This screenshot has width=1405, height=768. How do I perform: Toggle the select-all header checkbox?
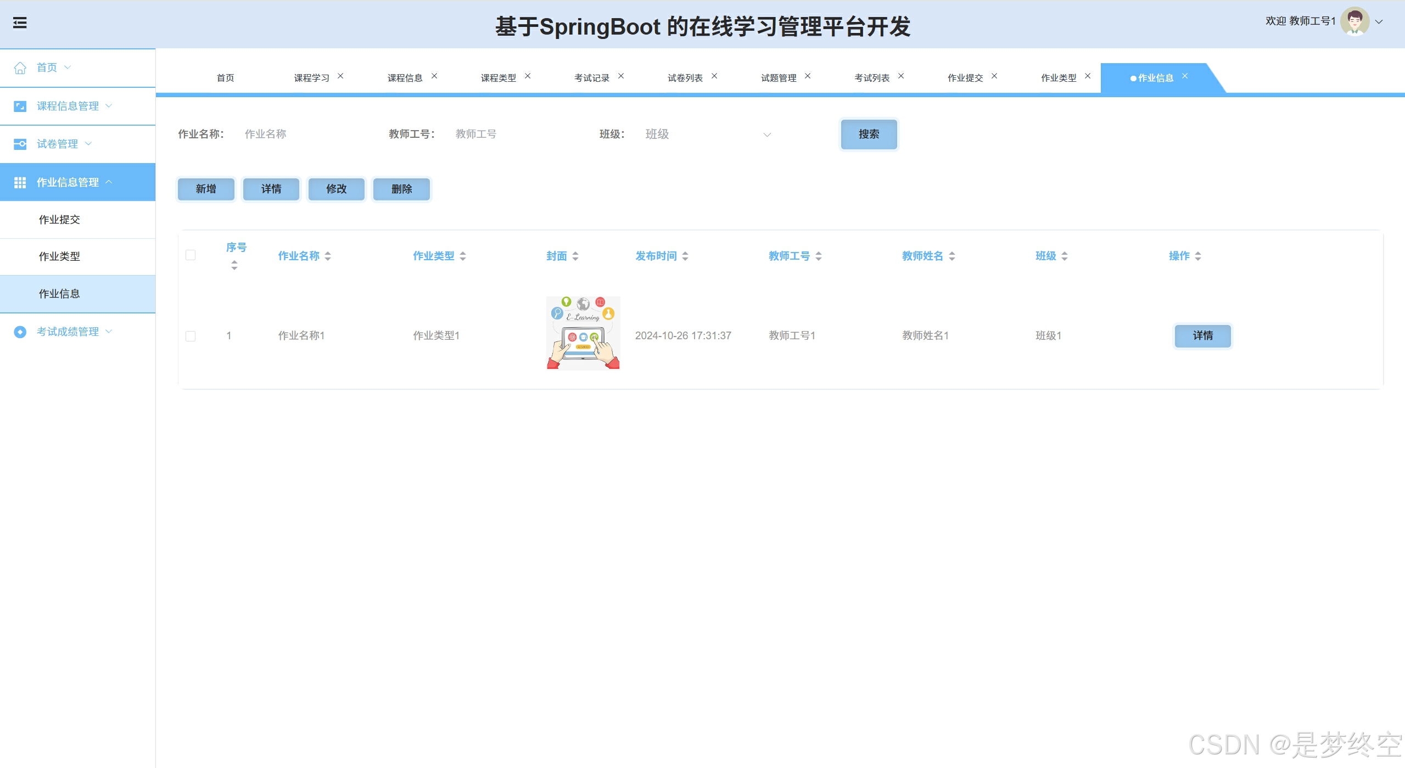[x=191, y=255]
